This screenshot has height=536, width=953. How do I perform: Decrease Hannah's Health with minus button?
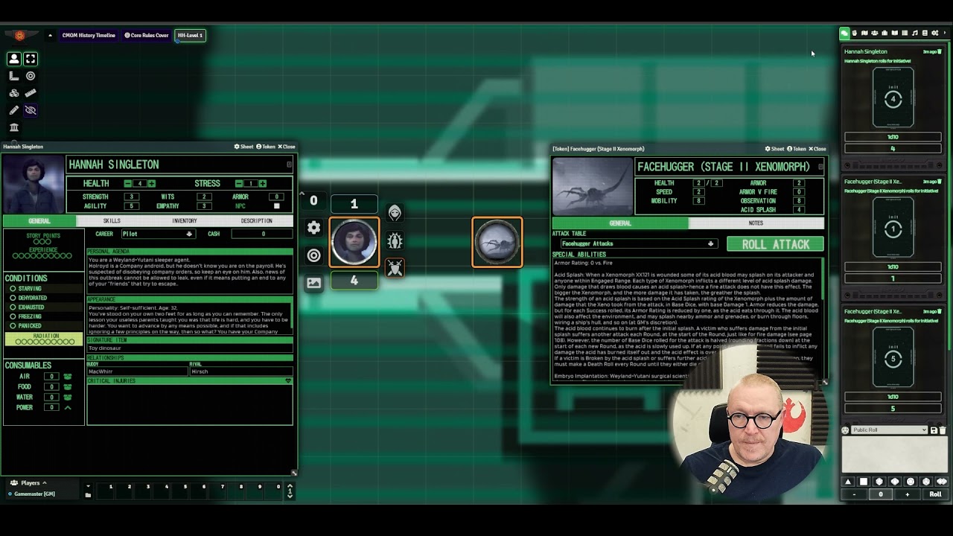click(x=128, y=183)
